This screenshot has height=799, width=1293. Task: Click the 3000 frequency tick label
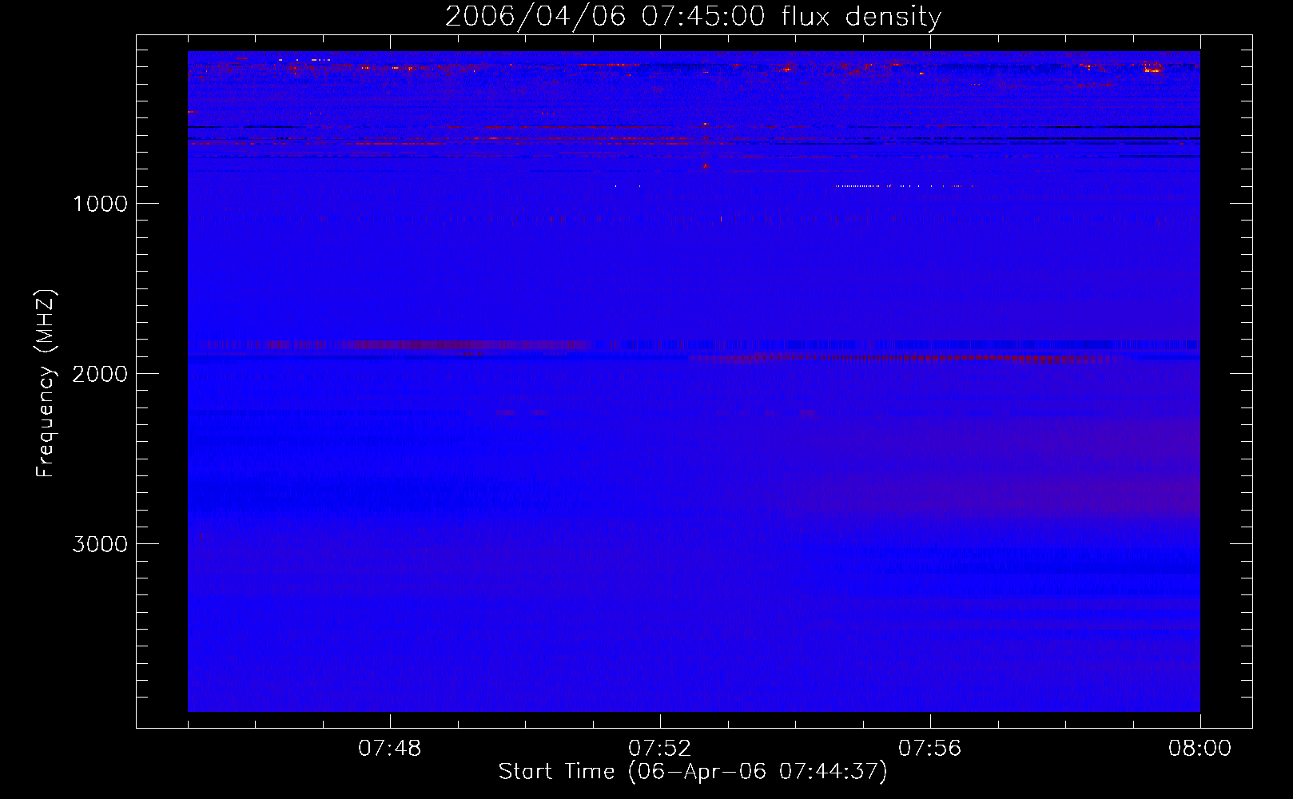tap(100, 544)
